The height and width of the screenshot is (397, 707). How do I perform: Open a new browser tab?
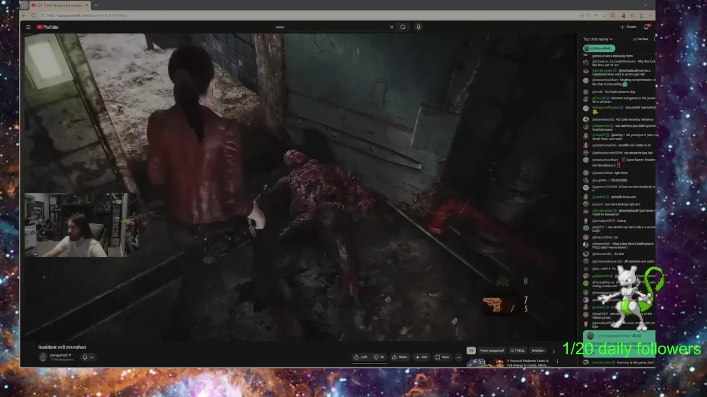96,5
